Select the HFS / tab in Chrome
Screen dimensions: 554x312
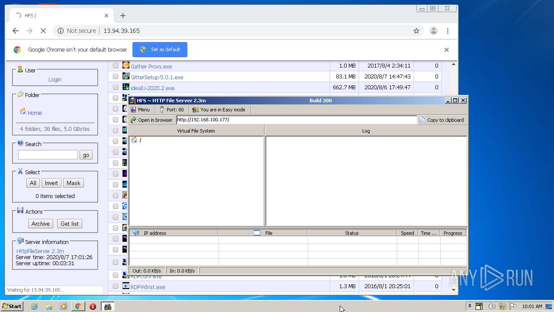point(61,16)
